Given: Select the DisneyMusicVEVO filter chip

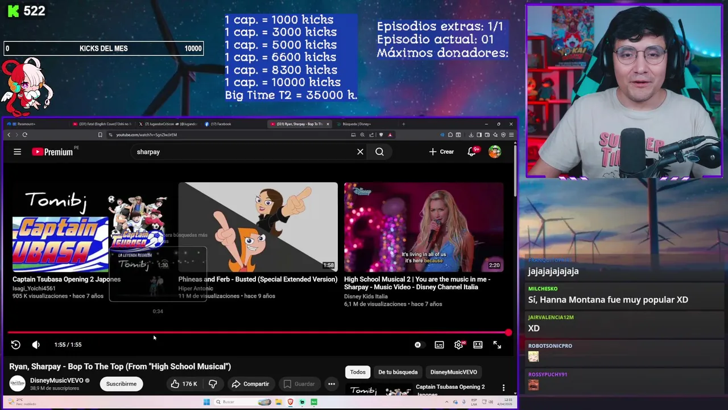Looking at the screenshot, I should [x=453, y=372].
